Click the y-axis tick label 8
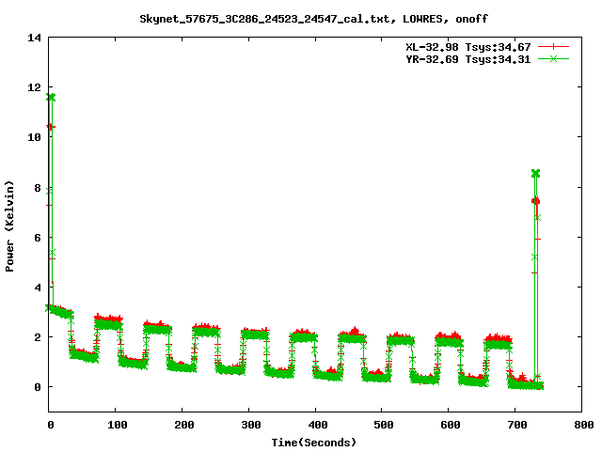This screenshot has height=451, width=602. coord(38,188)
